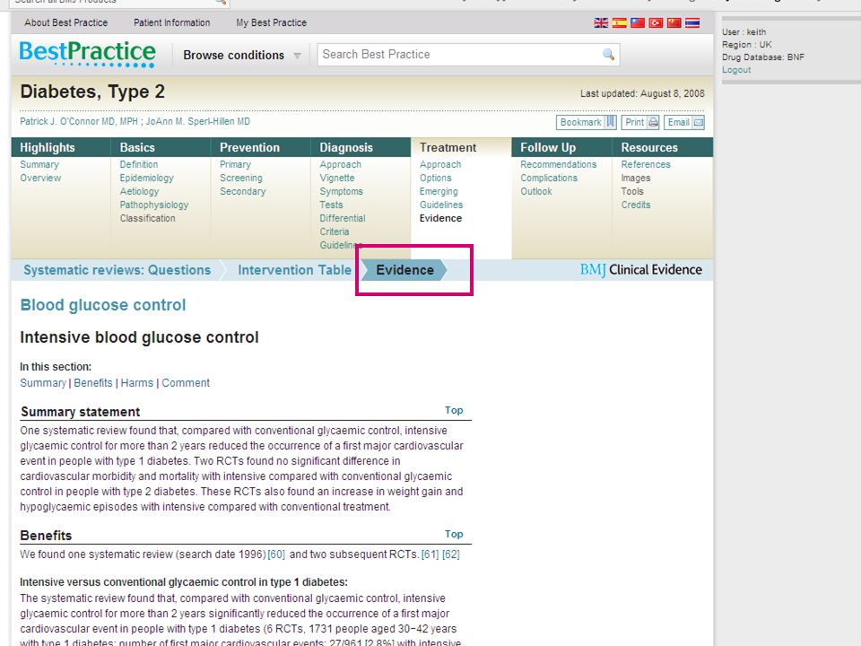861x646 pixels.
Task: Open the BestPractice logo home
Action: 87,54
